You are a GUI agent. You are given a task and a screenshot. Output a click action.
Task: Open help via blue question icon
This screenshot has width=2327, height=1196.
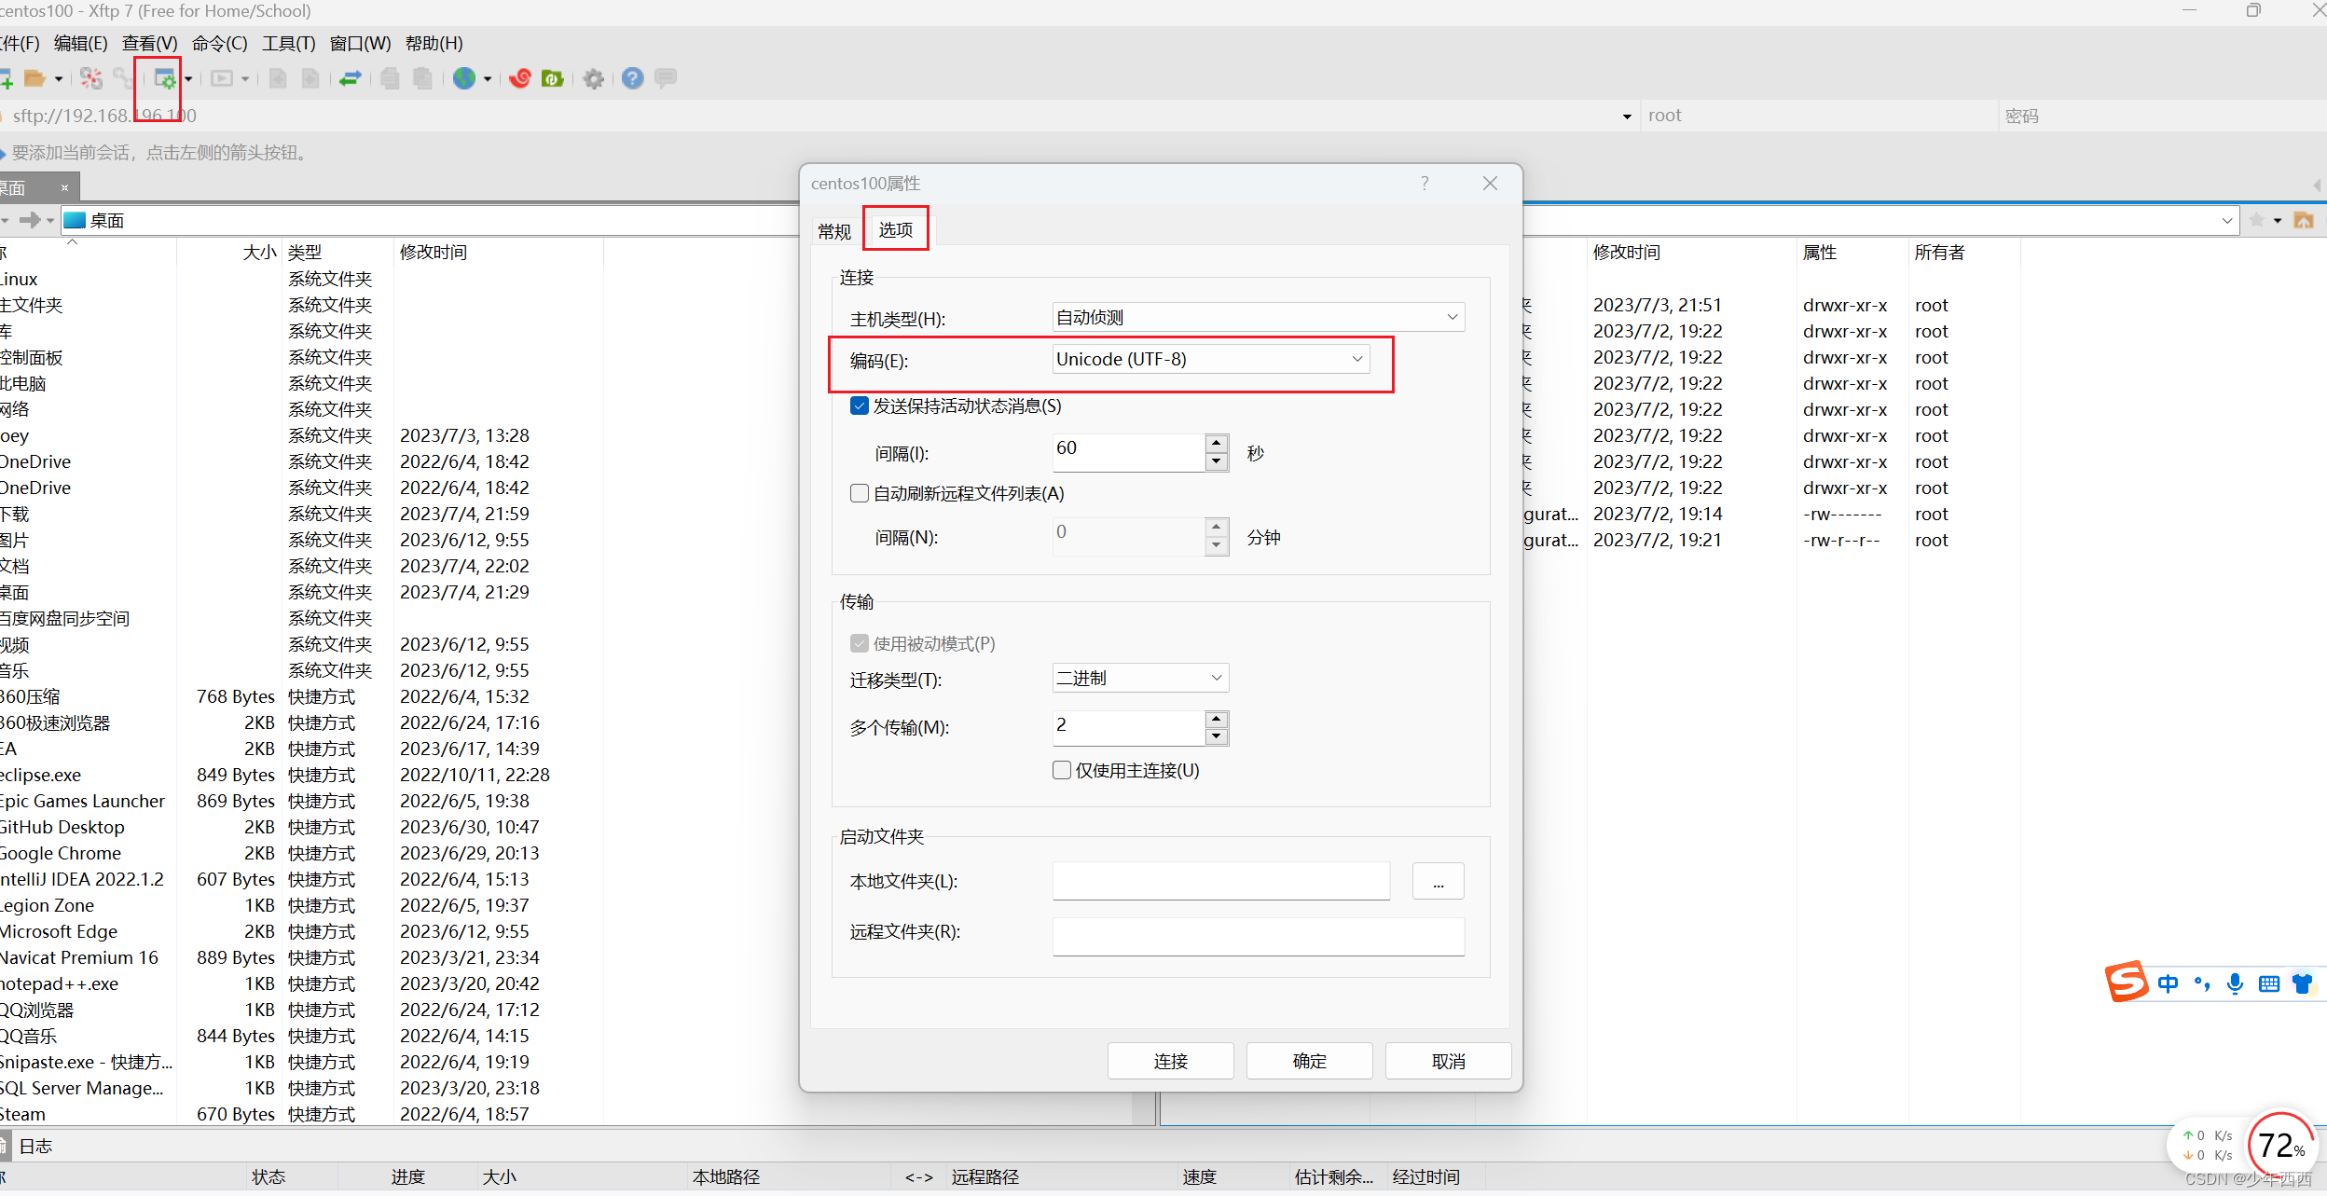633,78
